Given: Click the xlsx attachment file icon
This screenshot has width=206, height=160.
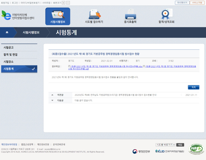Looking at the screenshot, I should coord(69,66).
